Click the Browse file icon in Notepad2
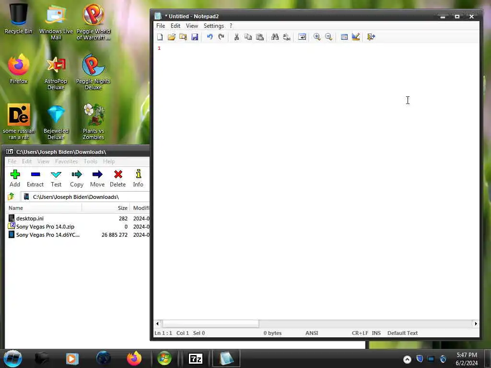This screenshot has width=491, height=368. [x=183, y=37]
